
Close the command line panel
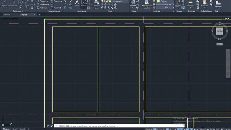[x=49, y=126]
